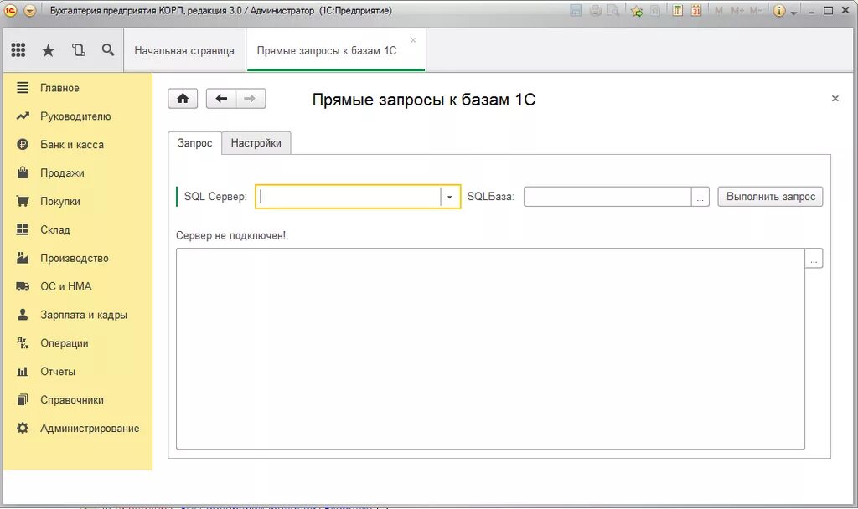858x509 pixels.
Task: Open search with the magnifier icon
Action: (106, 49)
